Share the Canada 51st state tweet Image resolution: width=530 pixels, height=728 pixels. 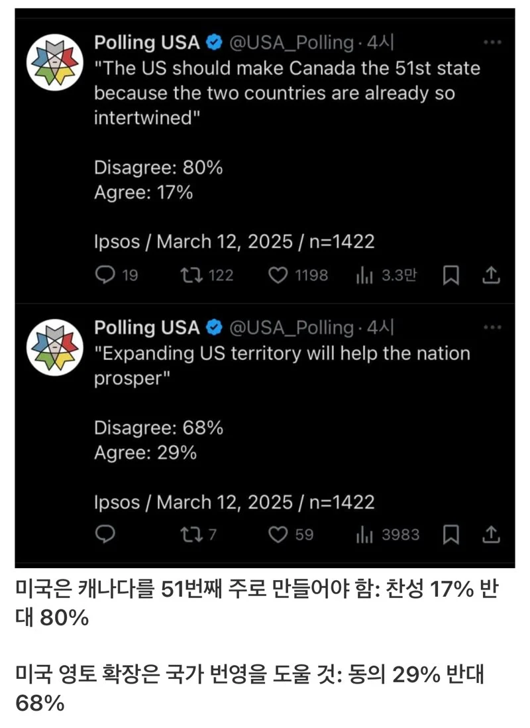(491, 275)
